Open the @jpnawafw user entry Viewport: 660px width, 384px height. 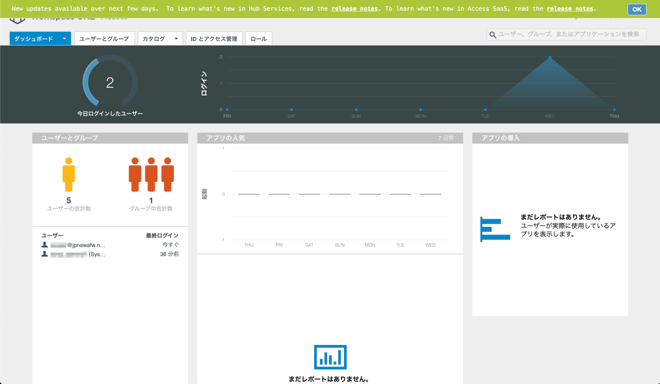click(78, 245)
